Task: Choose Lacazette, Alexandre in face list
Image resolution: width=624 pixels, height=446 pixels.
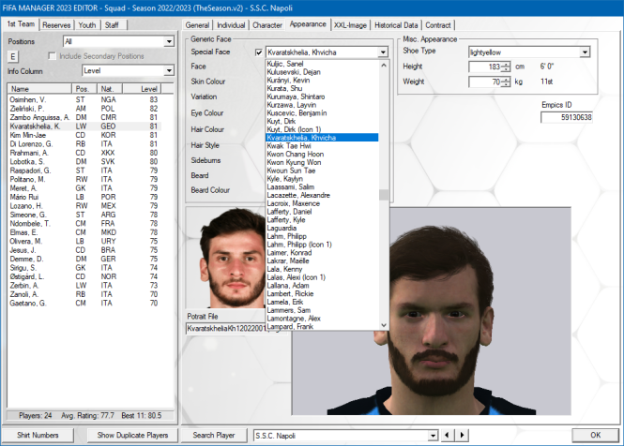Action: [x=322, y=195]
